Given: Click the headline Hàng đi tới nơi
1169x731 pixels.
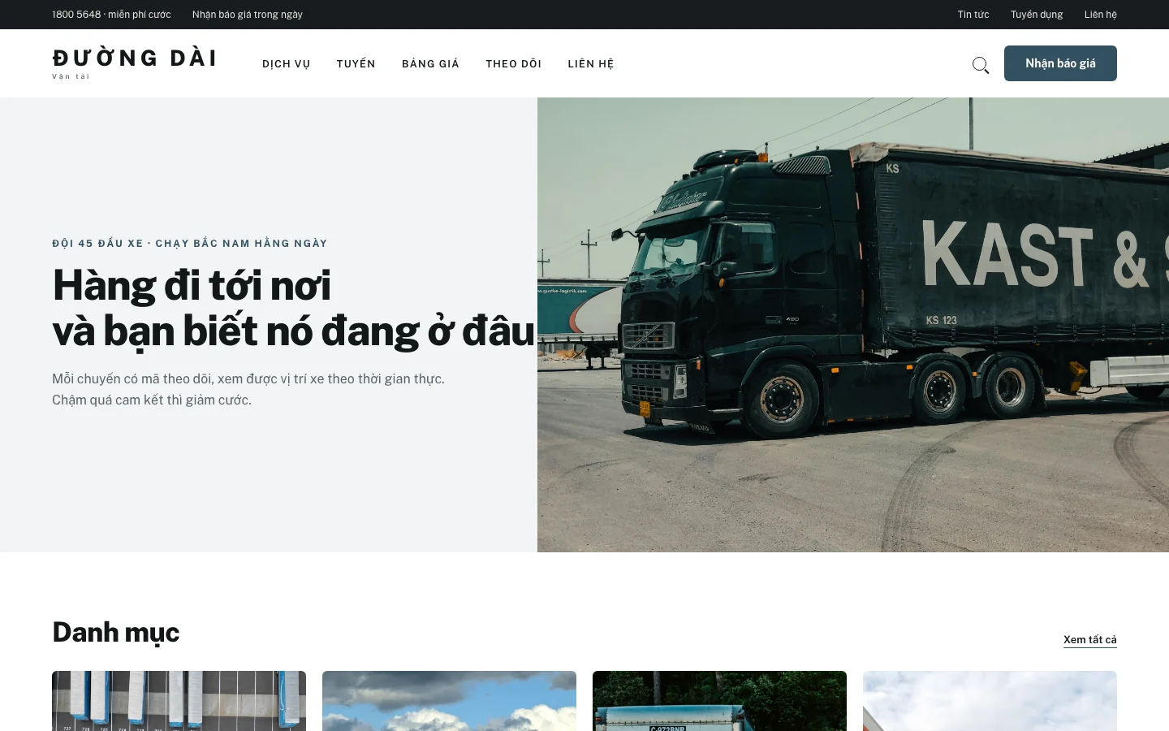Looking at the screenshot, I should (192, 286).
